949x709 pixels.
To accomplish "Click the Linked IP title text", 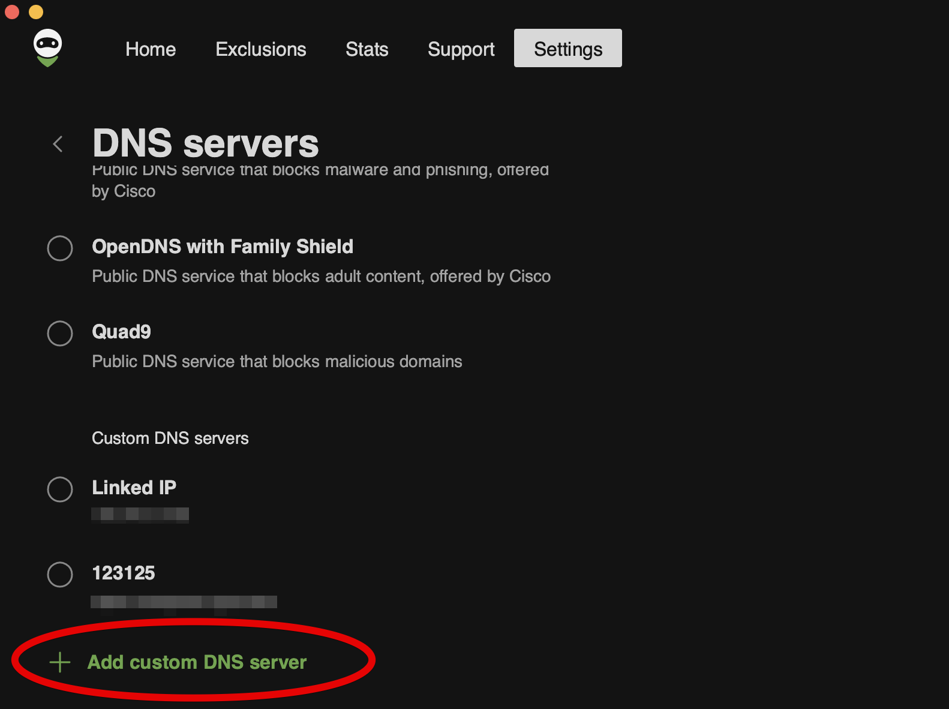I will (134, 488).
